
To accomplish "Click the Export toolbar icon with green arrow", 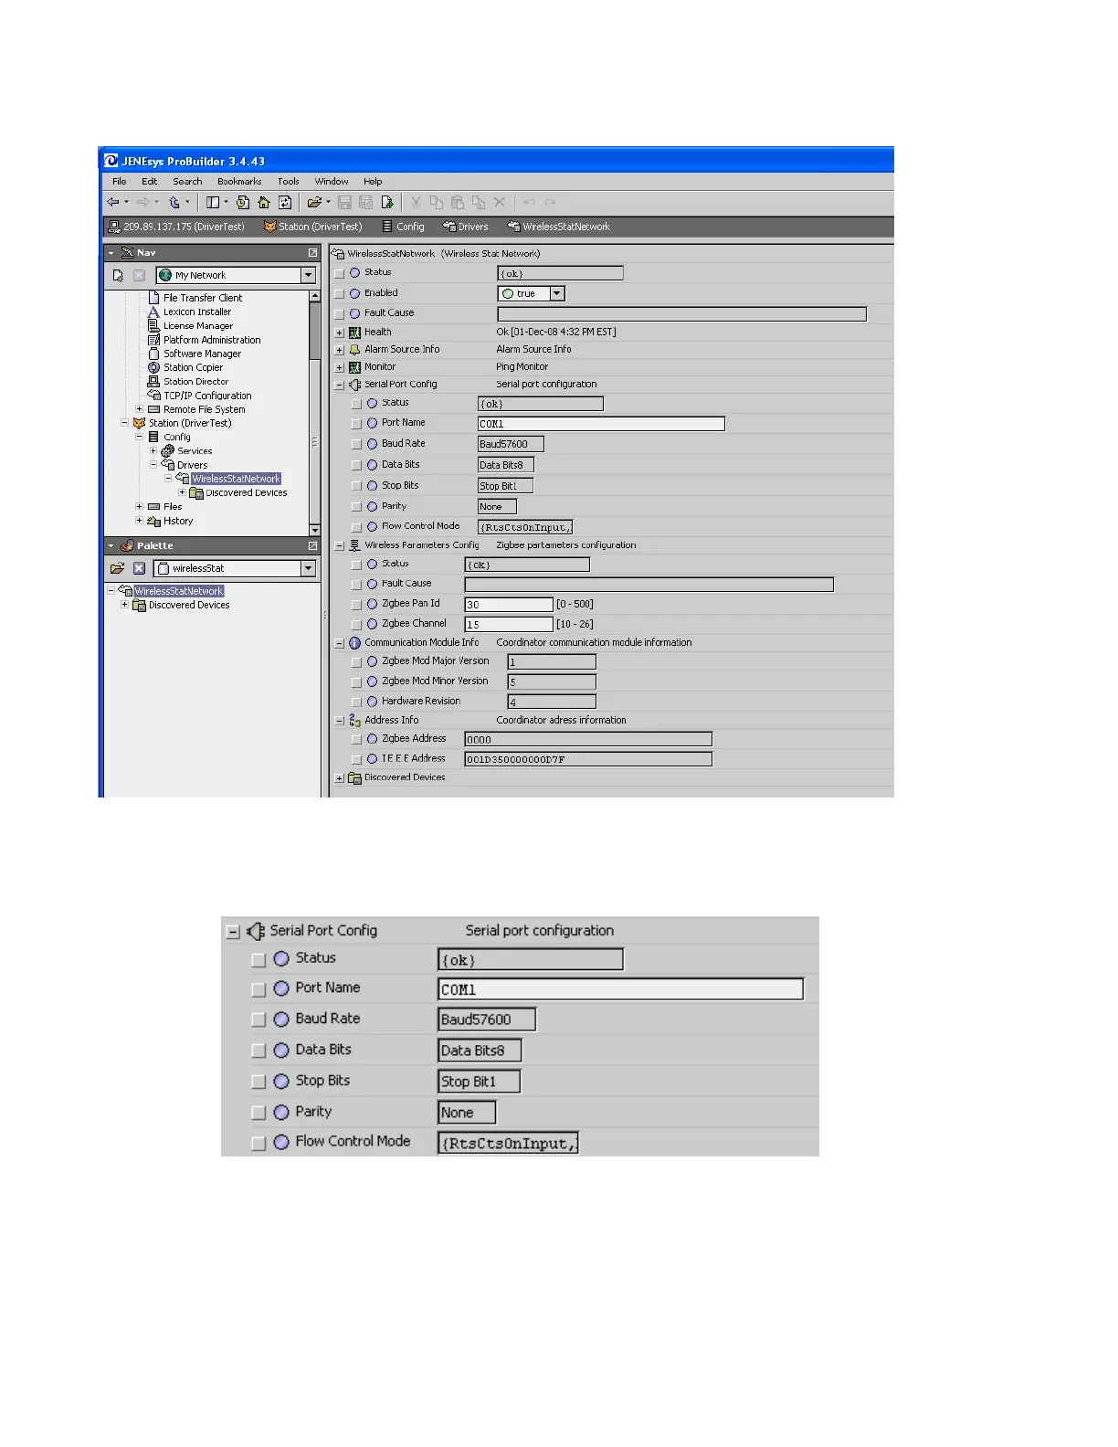I will [x=387, y=202].
